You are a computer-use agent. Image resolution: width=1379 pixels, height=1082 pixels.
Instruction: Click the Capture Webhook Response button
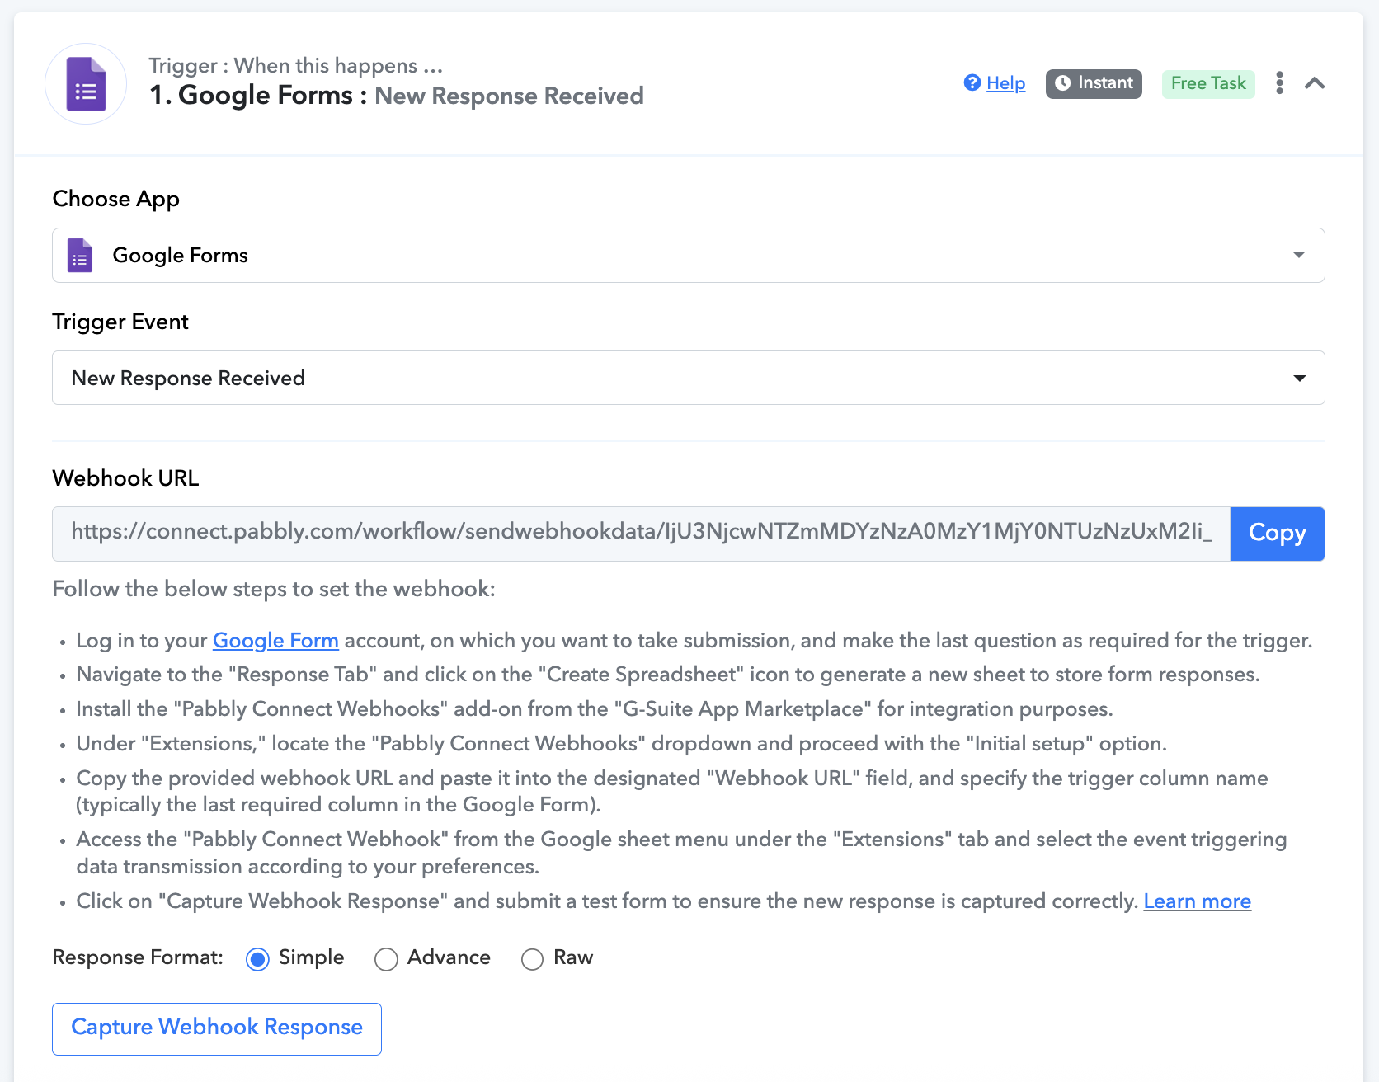tap(217, 1028)
